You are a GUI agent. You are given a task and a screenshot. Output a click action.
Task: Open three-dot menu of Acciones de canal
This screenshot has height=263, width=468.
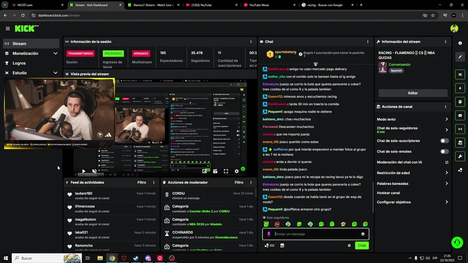click(x=445, y=107)
